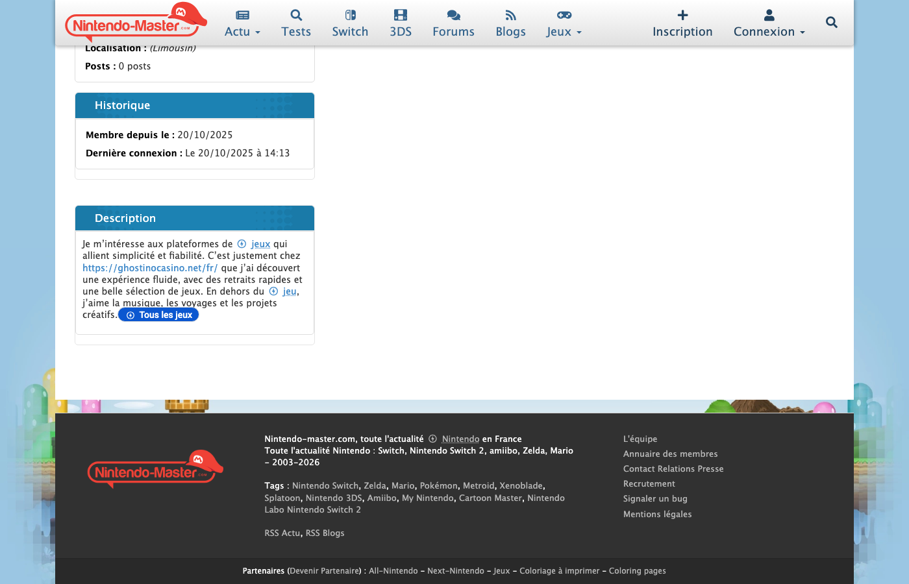Image resolution: width=909 pixels, height=584 pixels.
Task: Click Contact Relations Presse link
Action: pyautogui.click(x=673, y=469)
